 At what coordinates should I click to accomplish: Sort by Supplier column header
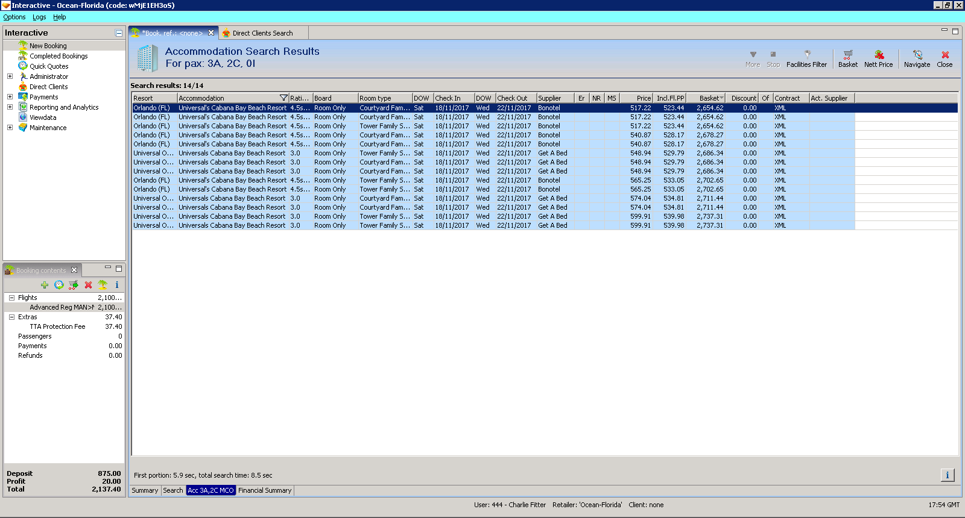click(x=555, y=98)
